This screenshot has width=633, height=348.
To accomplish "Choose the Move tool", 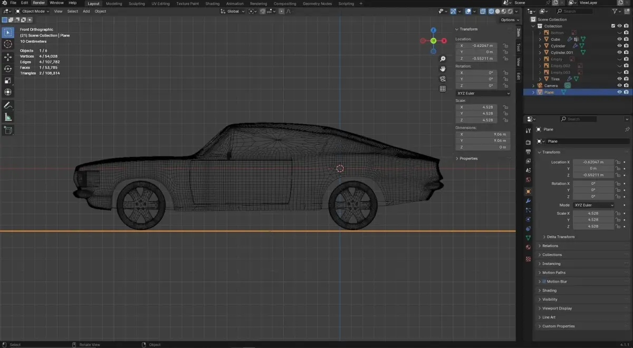I will 8,57.
